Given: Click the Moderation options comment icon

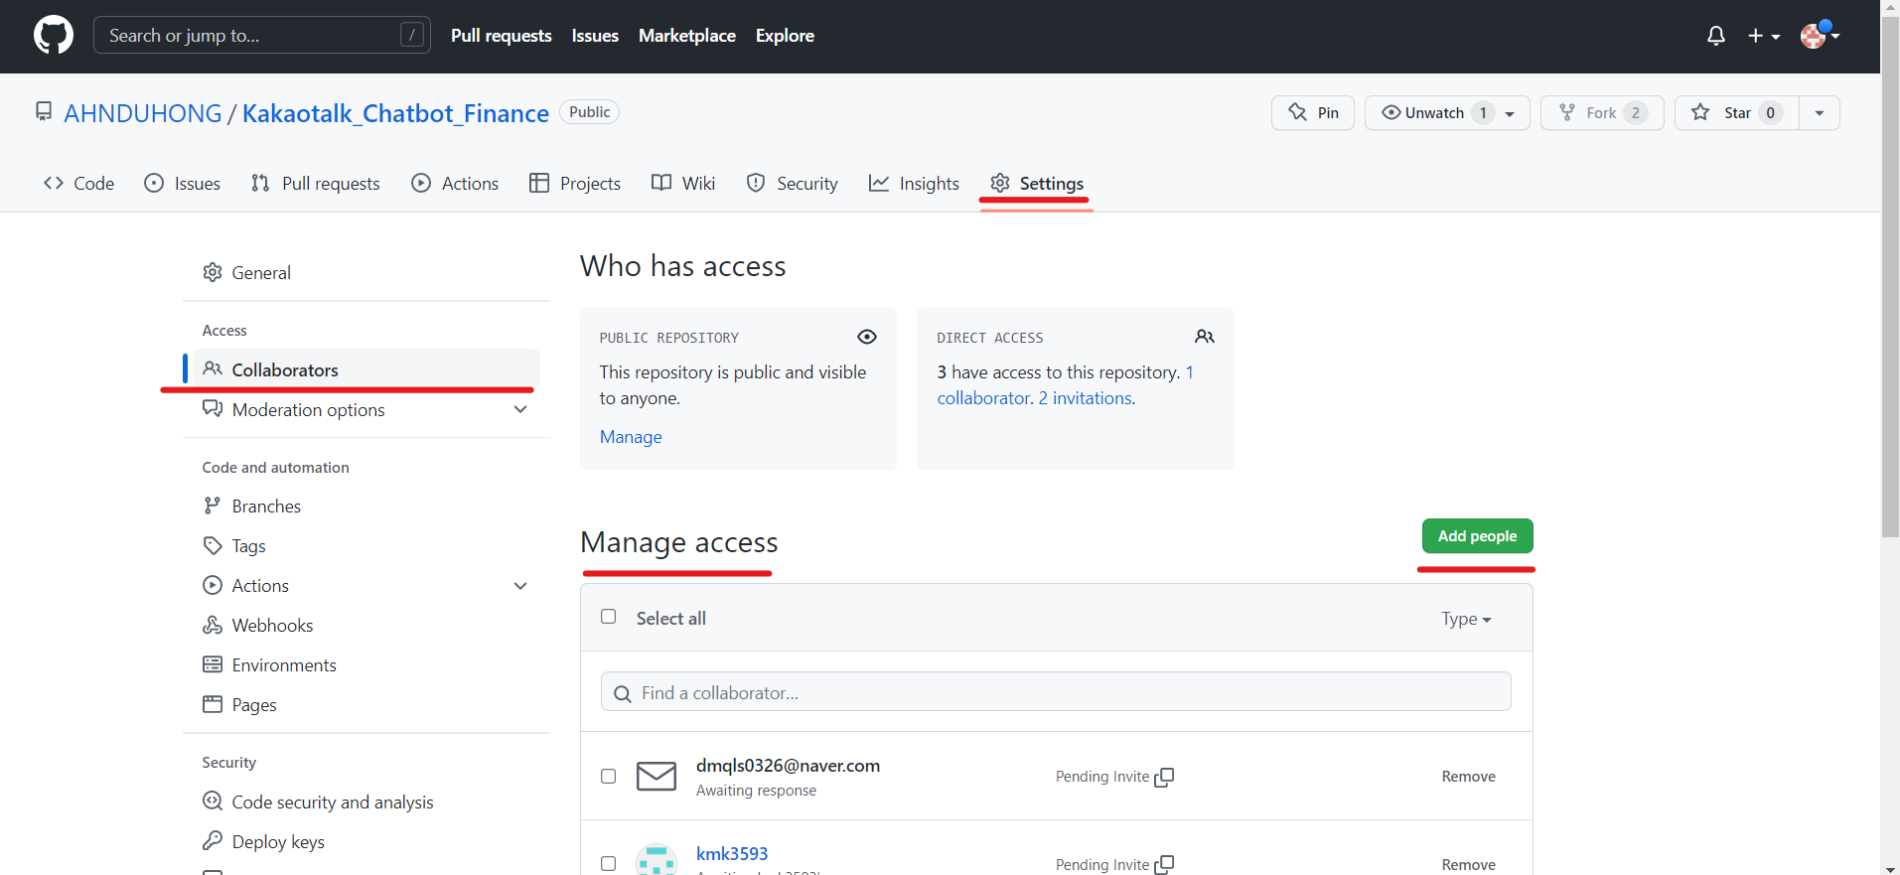Looking at the screenshot, I should click(x=213, y=408).
